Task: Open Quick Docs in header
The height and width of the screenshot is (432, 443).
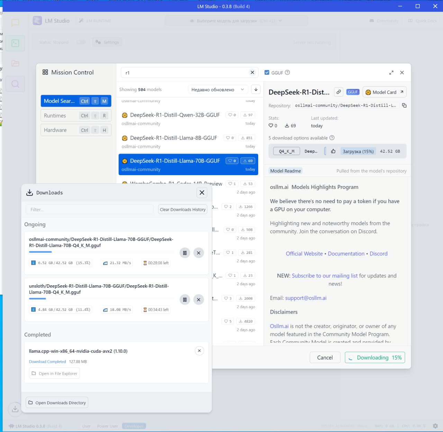Action: click(423, 21)
